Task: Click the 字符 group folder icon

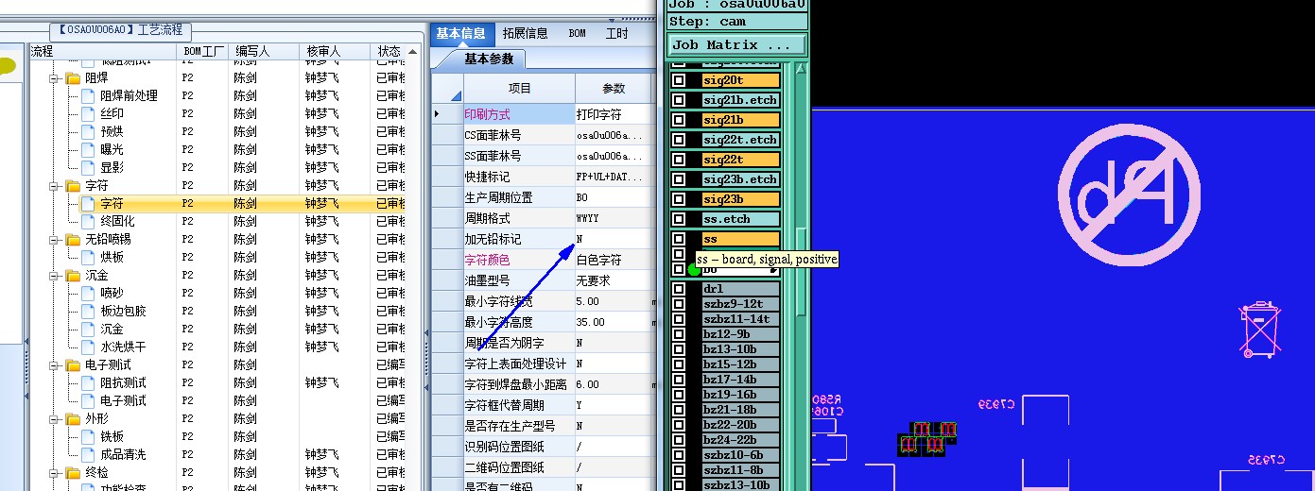Action: tap(74, 186)
